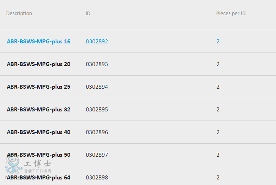Screen dimensions: 276x185
Task: Click ID 0302893
Action: (x=97, y=64)
